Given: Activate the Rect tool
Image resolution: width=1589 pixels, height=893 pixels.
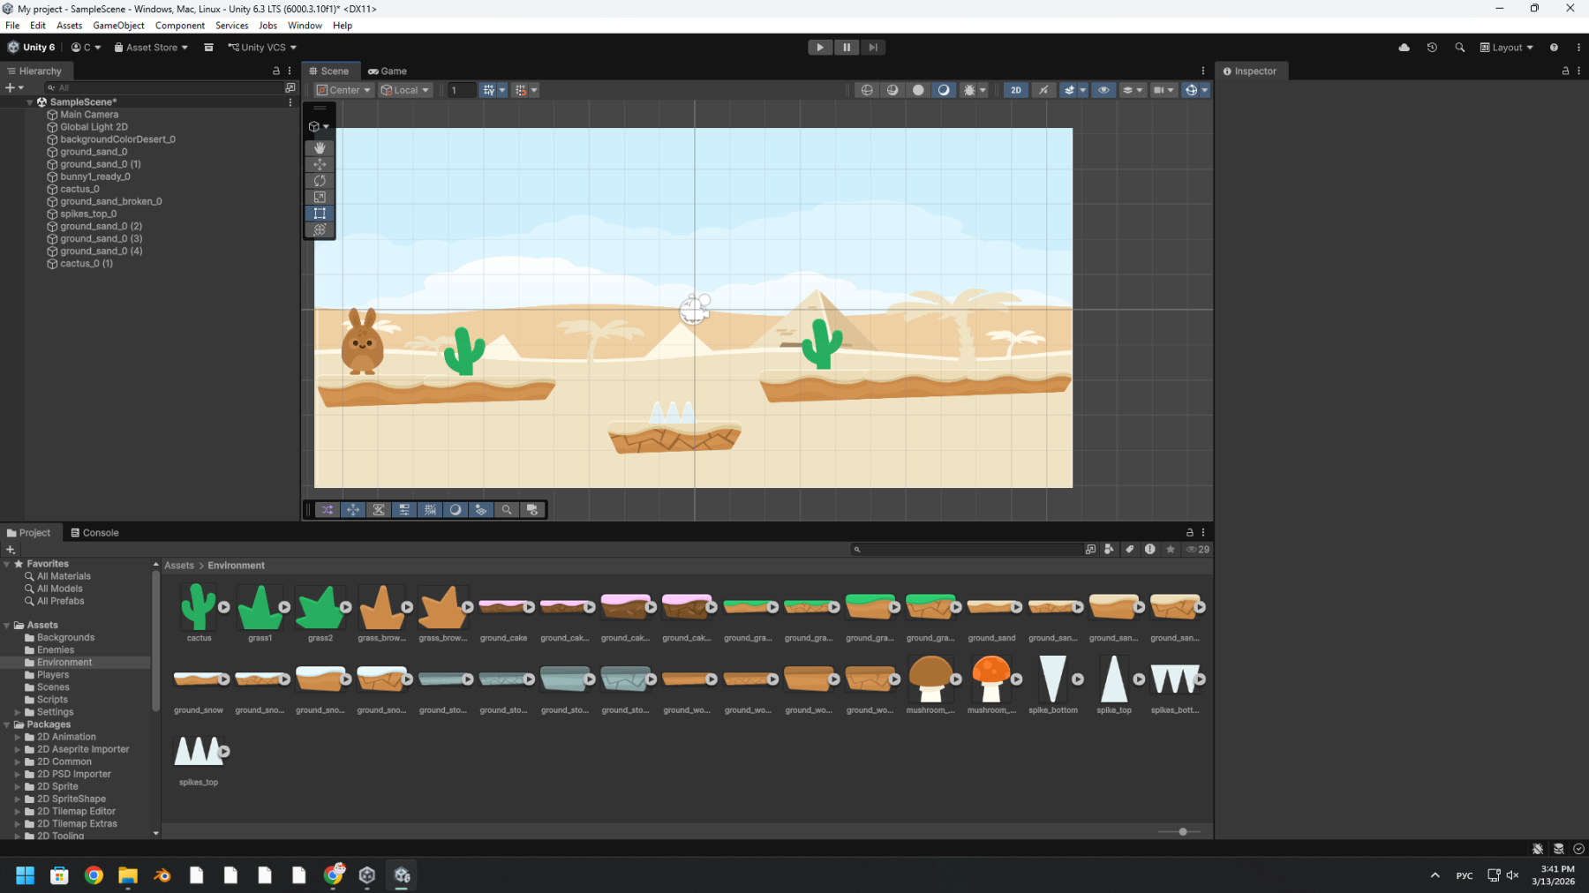Looking at the screenshot, I should point(320,214).
